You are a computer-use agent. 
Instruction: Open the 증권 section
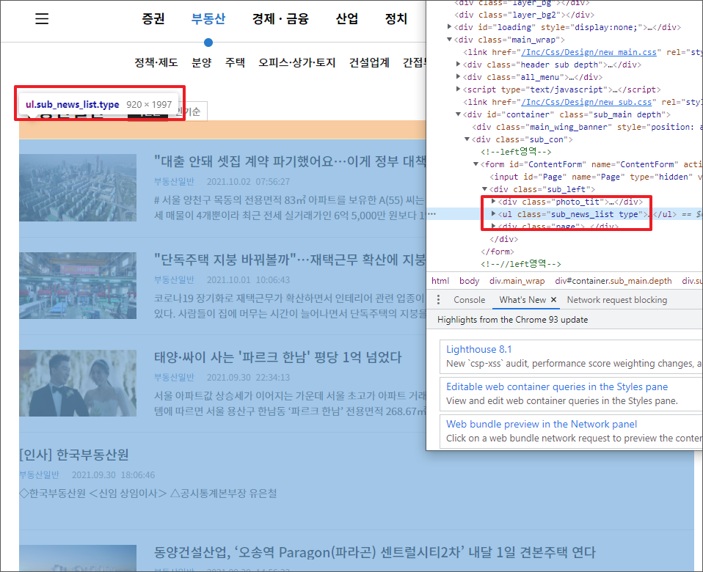(153, 18)
